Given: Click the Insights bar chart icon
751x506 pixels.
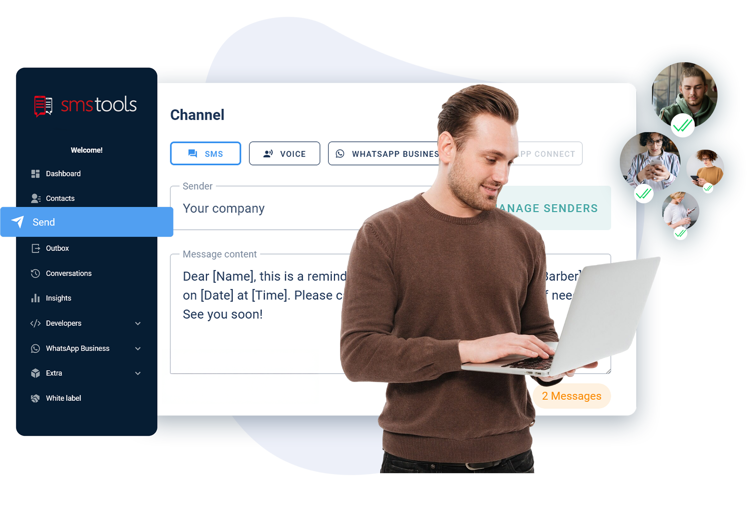Looking at the screenshot, I should 35,298.
